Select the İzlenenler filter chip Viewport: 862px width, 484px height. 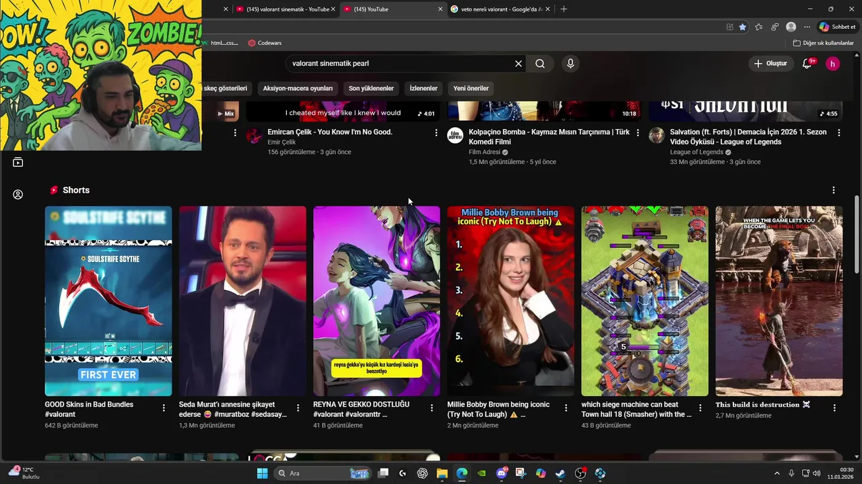click(x=424, y=88)
